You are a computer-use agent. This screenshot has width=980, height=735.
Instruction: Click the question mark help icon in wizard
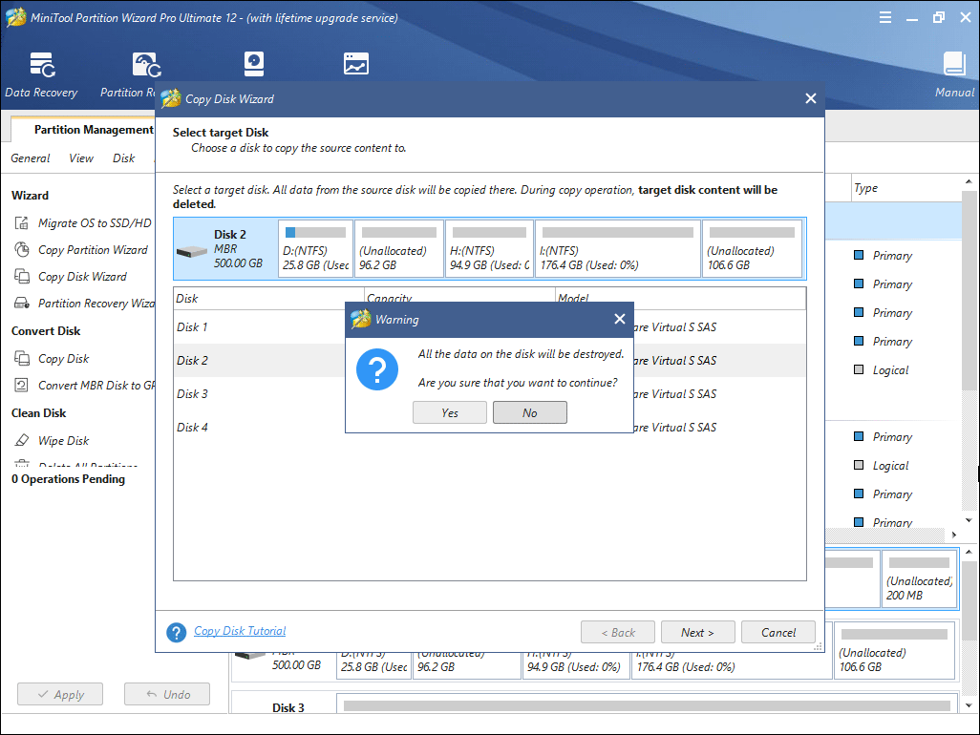(x=176, y=633)
